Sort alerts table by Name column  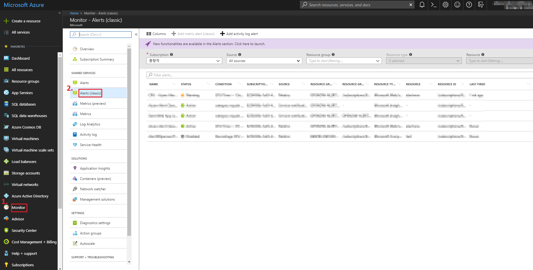(154, 84)
